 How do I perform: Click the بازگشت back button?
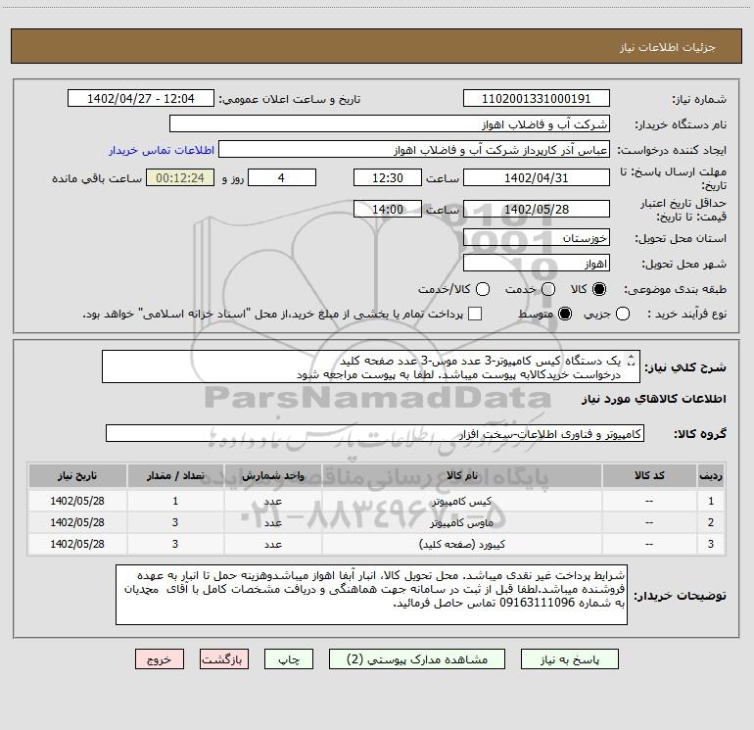point(224,659)
